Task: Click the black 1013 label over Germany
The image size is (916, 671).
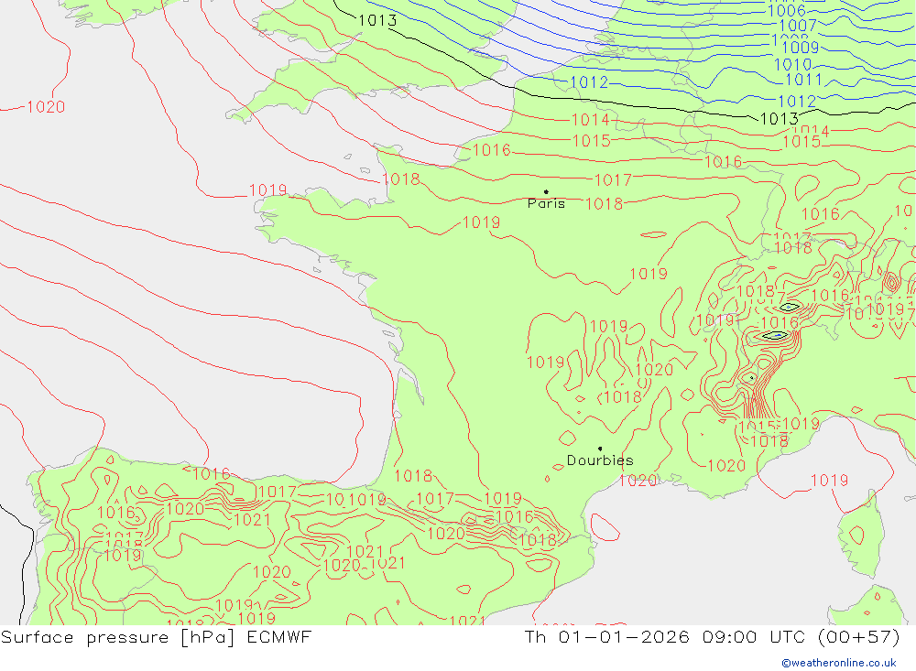Action: 780,119
